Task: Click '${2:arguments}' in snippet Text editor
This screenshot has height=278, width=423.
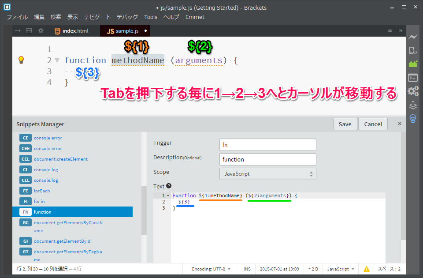Action: pos(269,195)
